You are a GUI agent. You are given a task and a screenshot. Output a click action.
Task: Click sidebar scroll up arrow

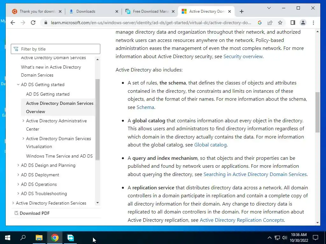(x=97, y=59)
